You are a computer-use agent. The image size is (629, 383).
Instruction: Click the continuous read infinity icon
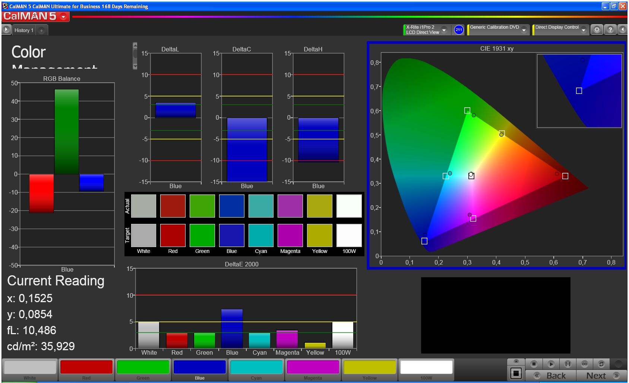[x=585, y=364]
